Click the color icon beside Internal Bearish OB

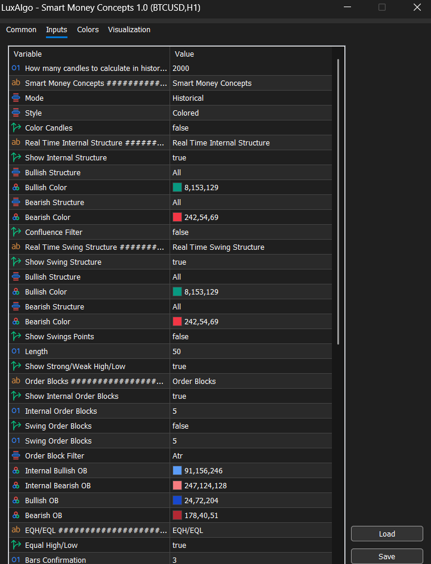click(x=16, y=485)
